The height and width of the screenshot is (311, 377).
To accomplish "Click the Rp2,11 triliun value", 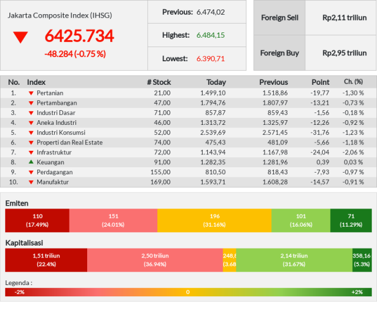I will 344,18.
